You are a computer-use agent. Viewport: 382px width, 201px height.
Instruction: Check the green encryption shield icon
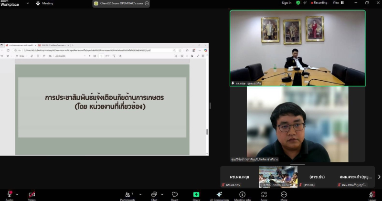(298, 3)
